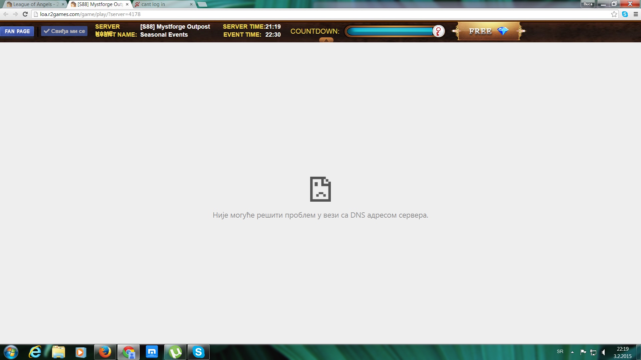Switch to the League of Angels tab

point(33,4)
